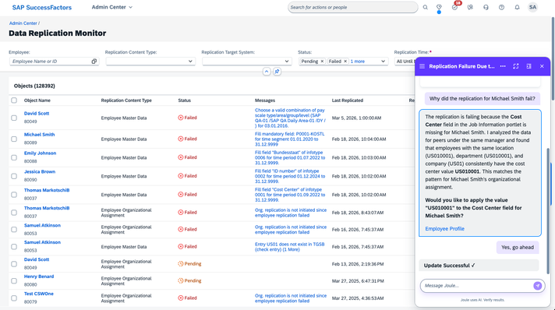Open the Michael Smith object link
Image resolution: width=555 pixels, height=310 pixels.
[39, 135]
